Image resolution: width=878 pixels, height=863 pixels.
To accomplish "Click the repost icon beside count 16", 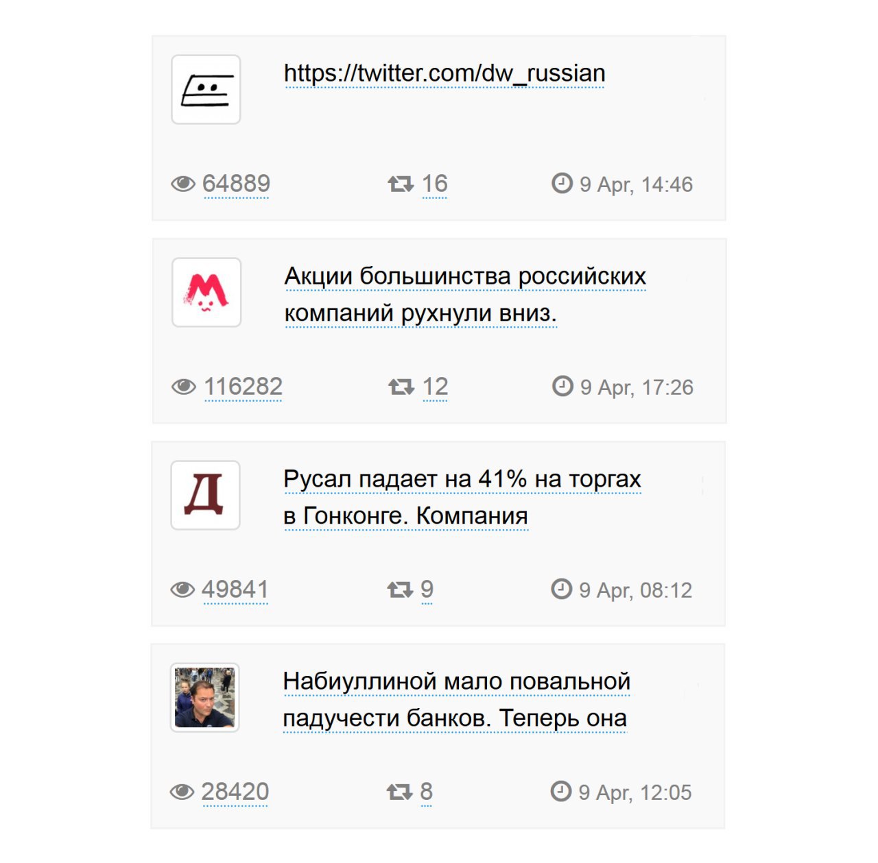I will click(401, 184).
